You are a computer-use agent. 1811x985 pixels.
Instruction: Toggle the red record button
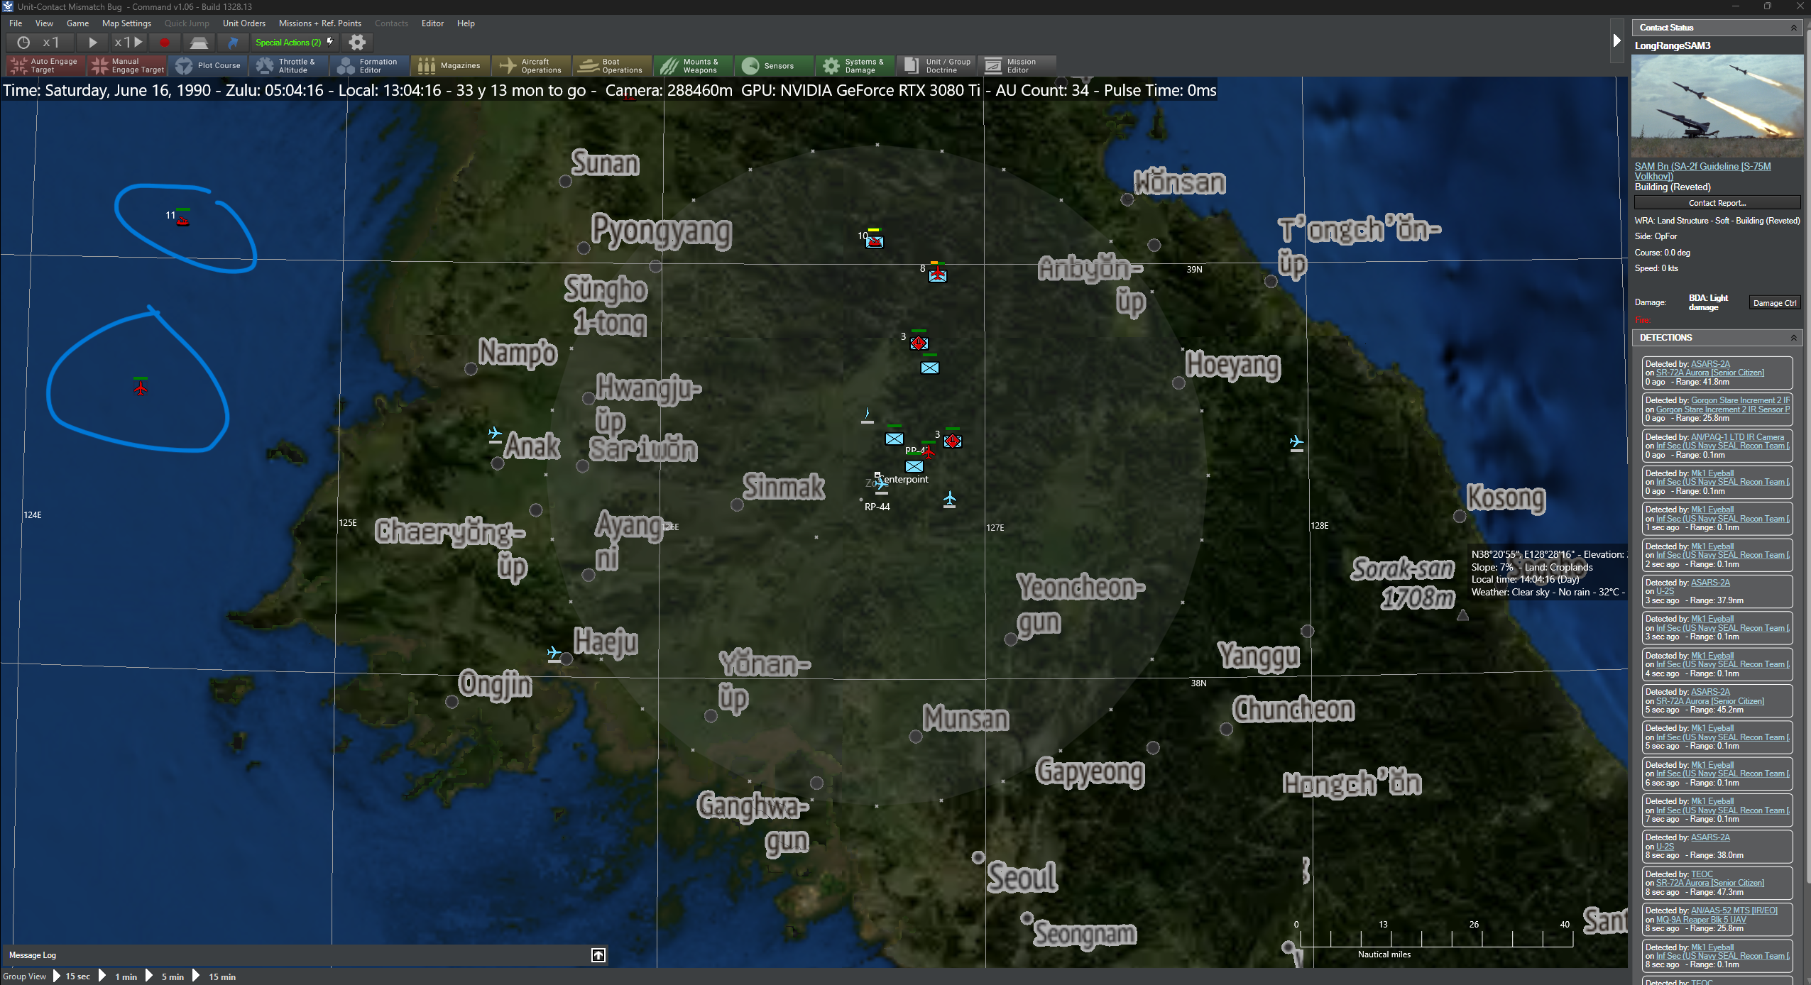coord(164,43)
